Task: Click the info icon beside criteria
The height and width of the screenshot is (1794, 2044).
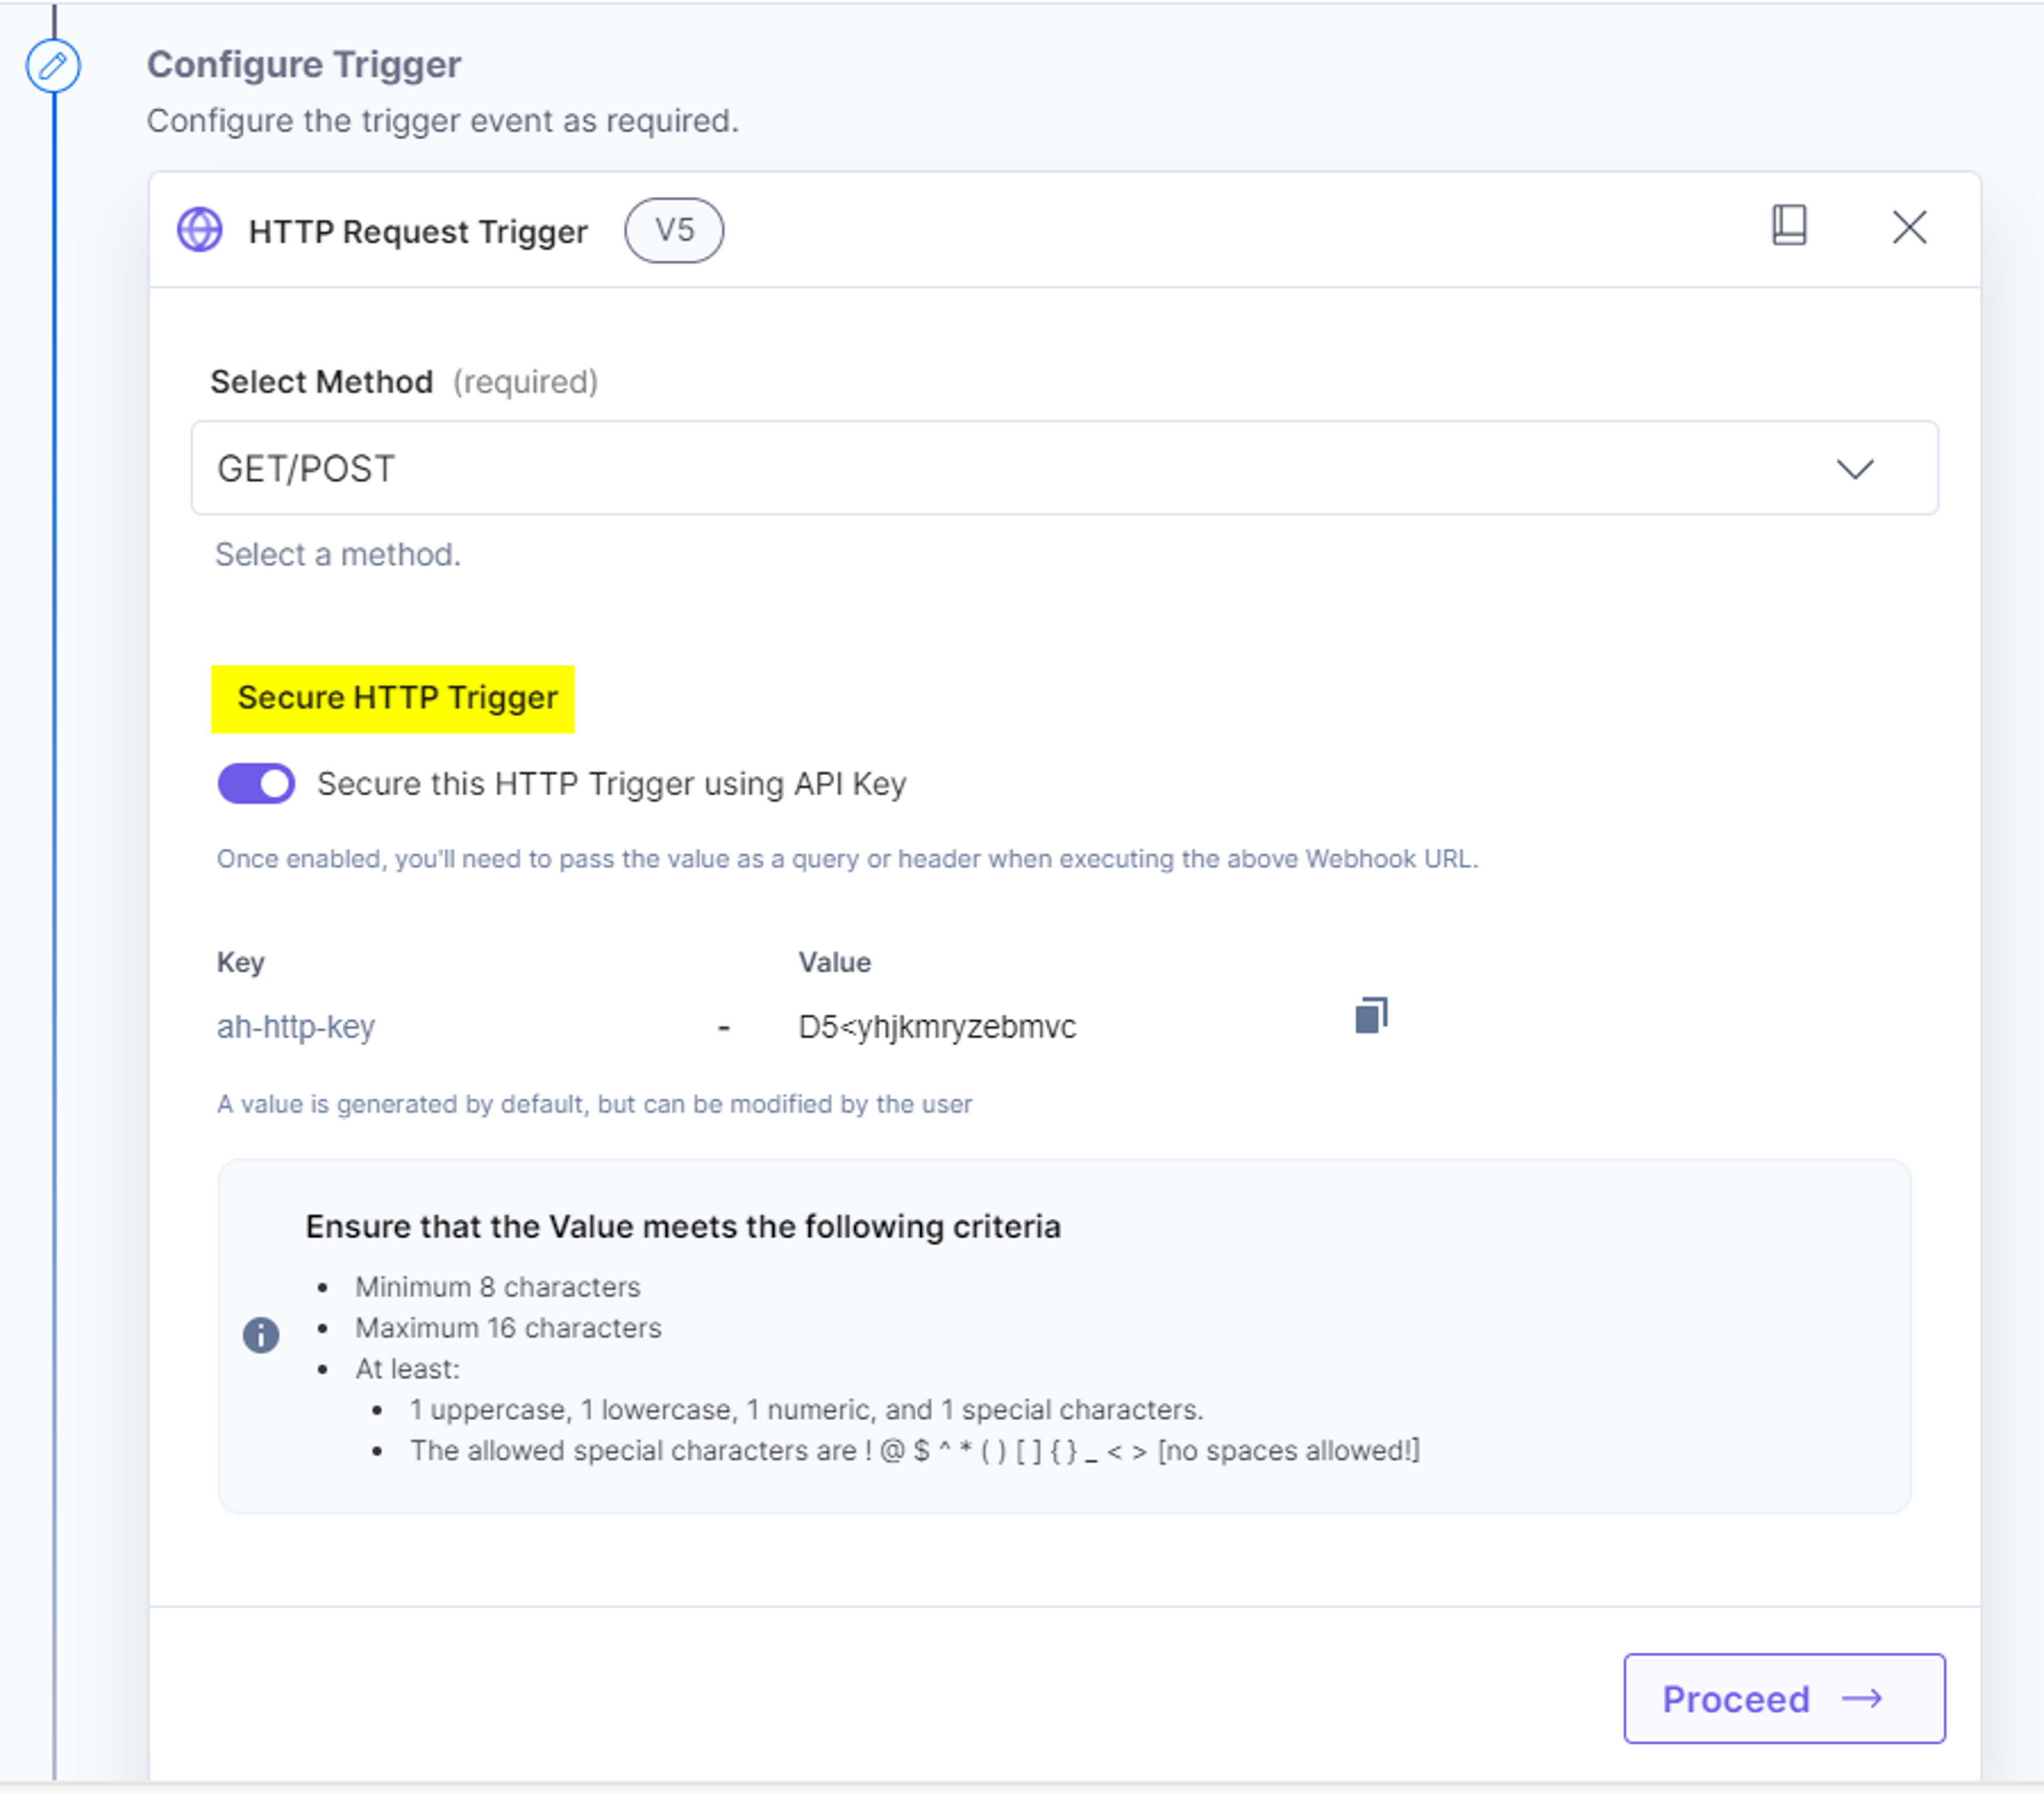Action: click(x=261, y=1335)
